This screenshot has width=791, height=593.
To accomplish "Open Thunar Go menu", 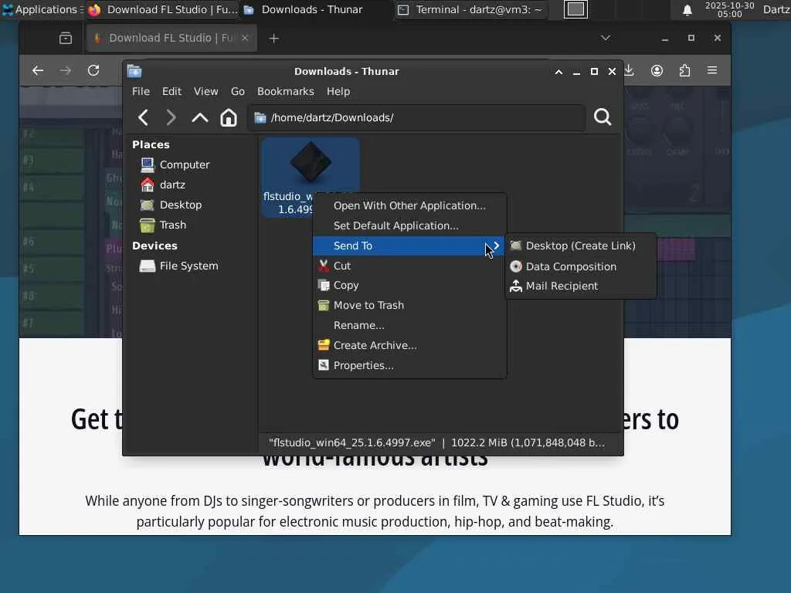I will (238, 91).
